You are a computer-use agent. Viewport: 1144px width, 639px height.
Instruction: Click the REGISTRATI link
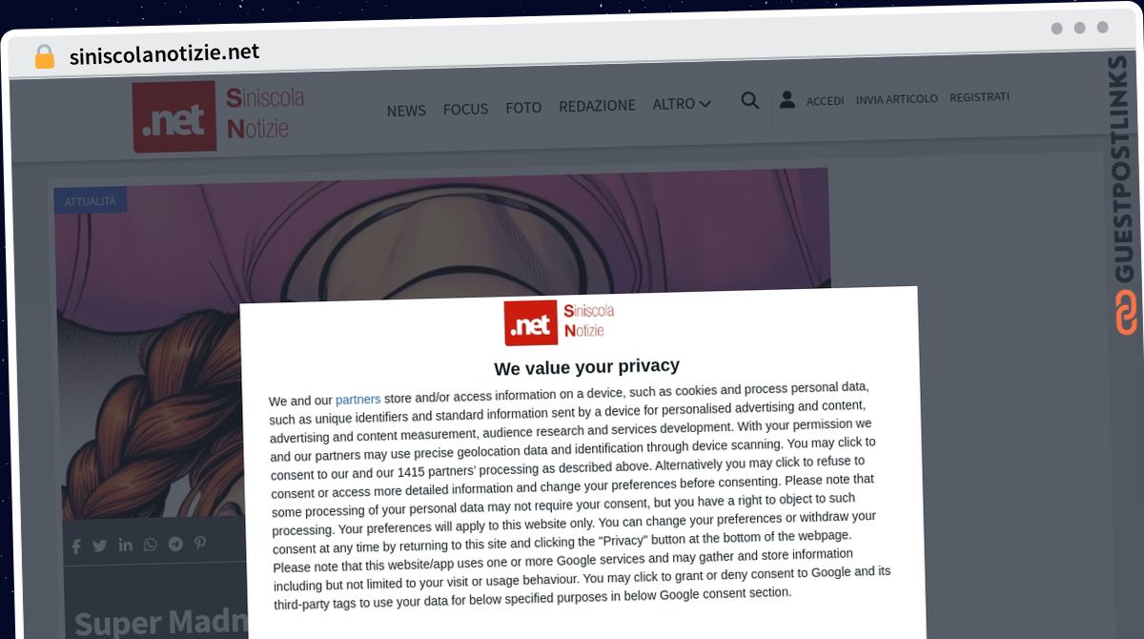pos(979,97)
